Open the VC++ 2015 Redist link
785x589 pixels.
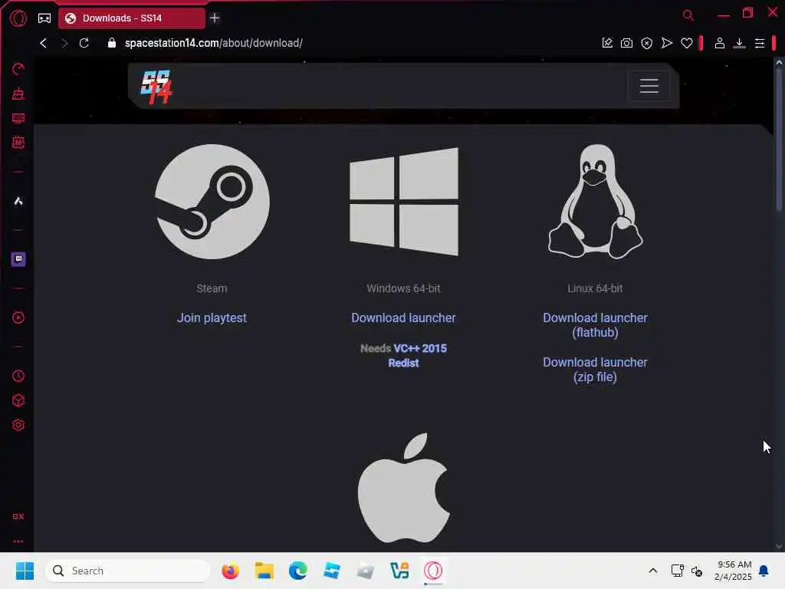click(x=418, y=356)
